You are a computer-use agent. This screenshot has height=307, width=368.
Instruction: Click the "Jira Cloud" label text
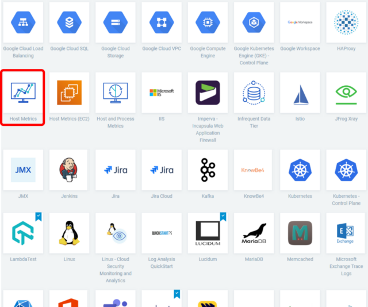pyautogui.click(x=162, y=196)
